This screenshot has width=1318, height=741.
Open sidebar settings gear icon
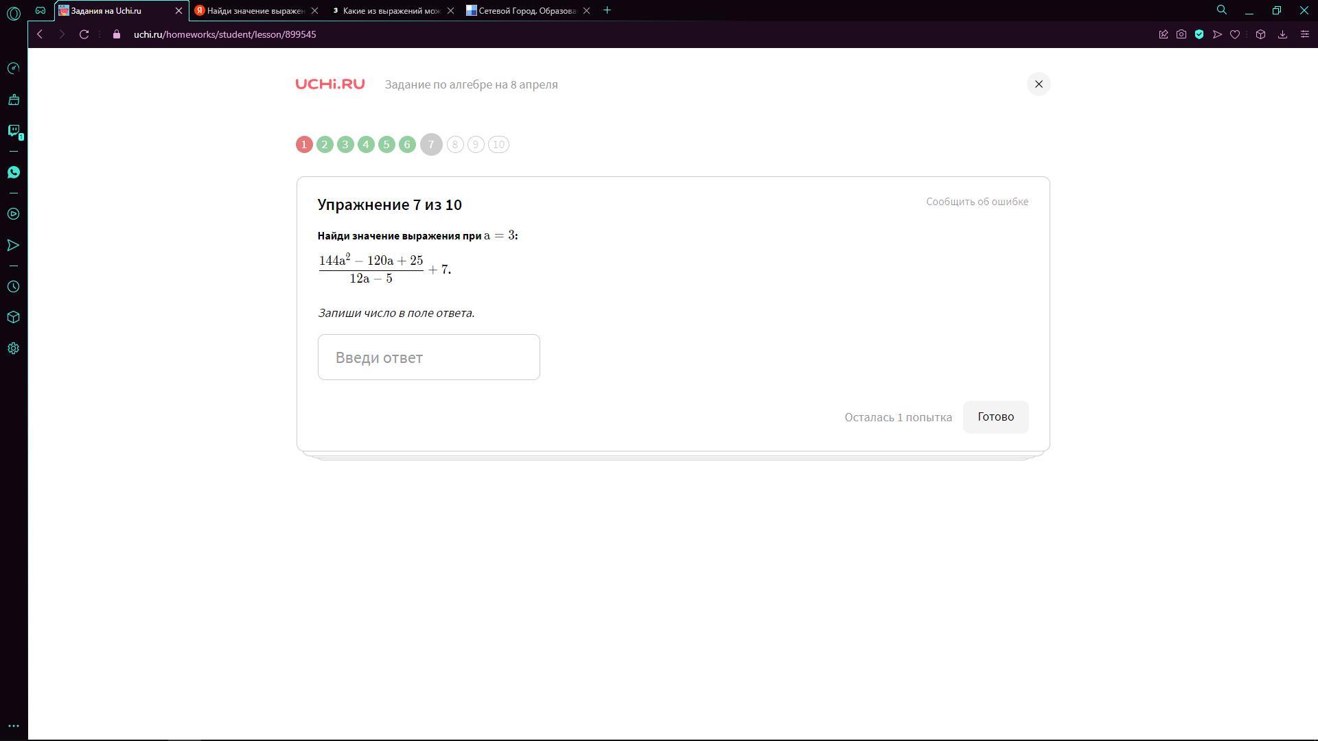pyautogui.click(x=13, y=349)
